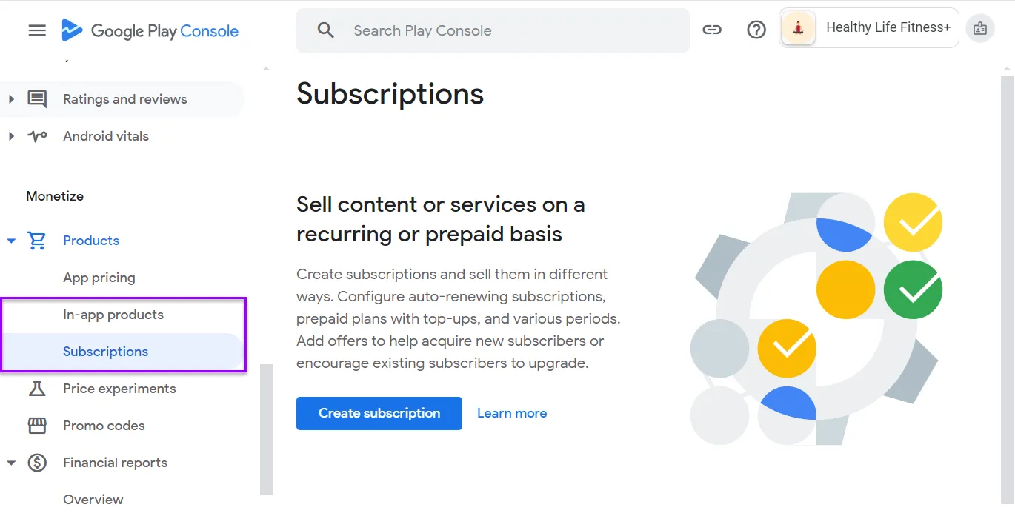Image resolution: width=1015 pixels, height=516 pixels.
Task: Select the Android vitals waveform icon
Action: tap(36, 135)
